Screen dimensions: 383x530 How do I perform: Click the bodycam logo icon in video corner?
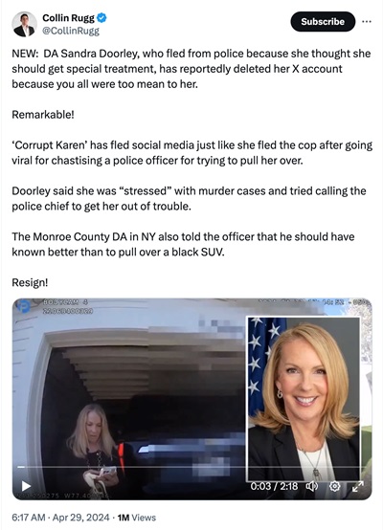tap(24, 306)
